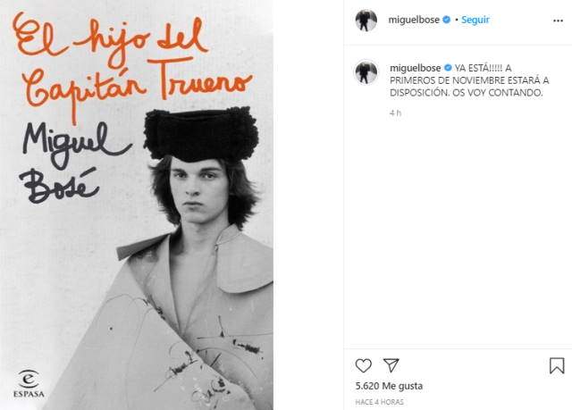View who liked via 5.620 Me gusta

pyautogui.click(x=389, y=386)
